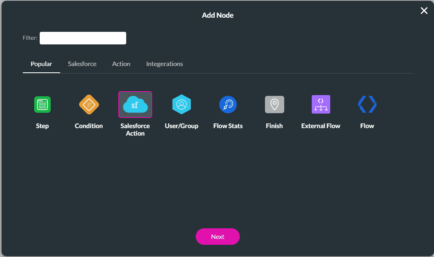Click the Flow Stats label text
Viewport: 434px width, 257px height.
click(x=228, y=126)
